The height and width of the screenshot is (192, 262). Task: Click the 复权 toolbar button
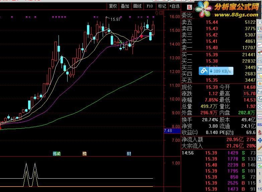click(113, 6)
